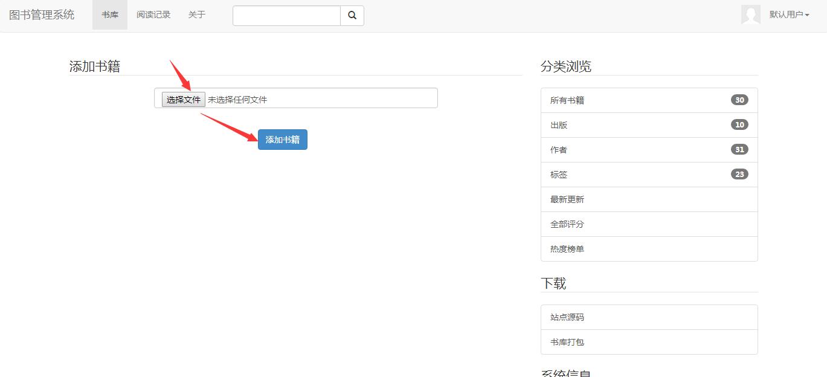Open the 最新更新 latest updates list
This screenshot has width=827, height=377.
567,199
